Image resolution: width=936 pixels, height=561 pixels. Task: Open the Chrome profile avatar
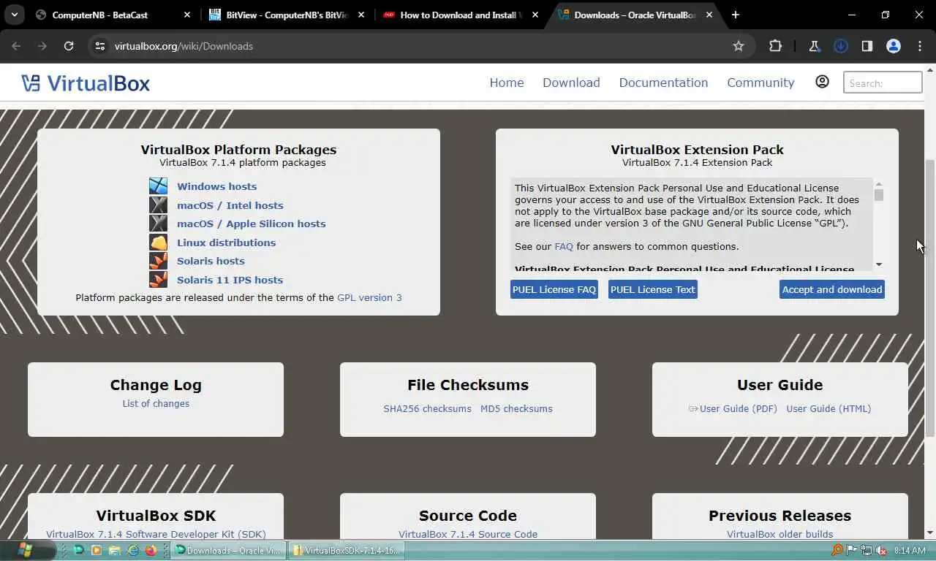(x=893, y=46)
